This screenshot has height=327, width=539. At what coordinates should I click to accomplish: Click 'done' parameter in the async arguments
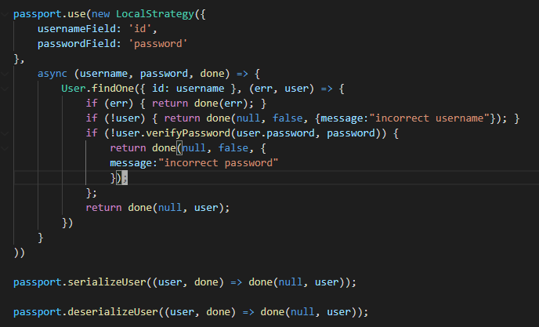coord(212,74)
